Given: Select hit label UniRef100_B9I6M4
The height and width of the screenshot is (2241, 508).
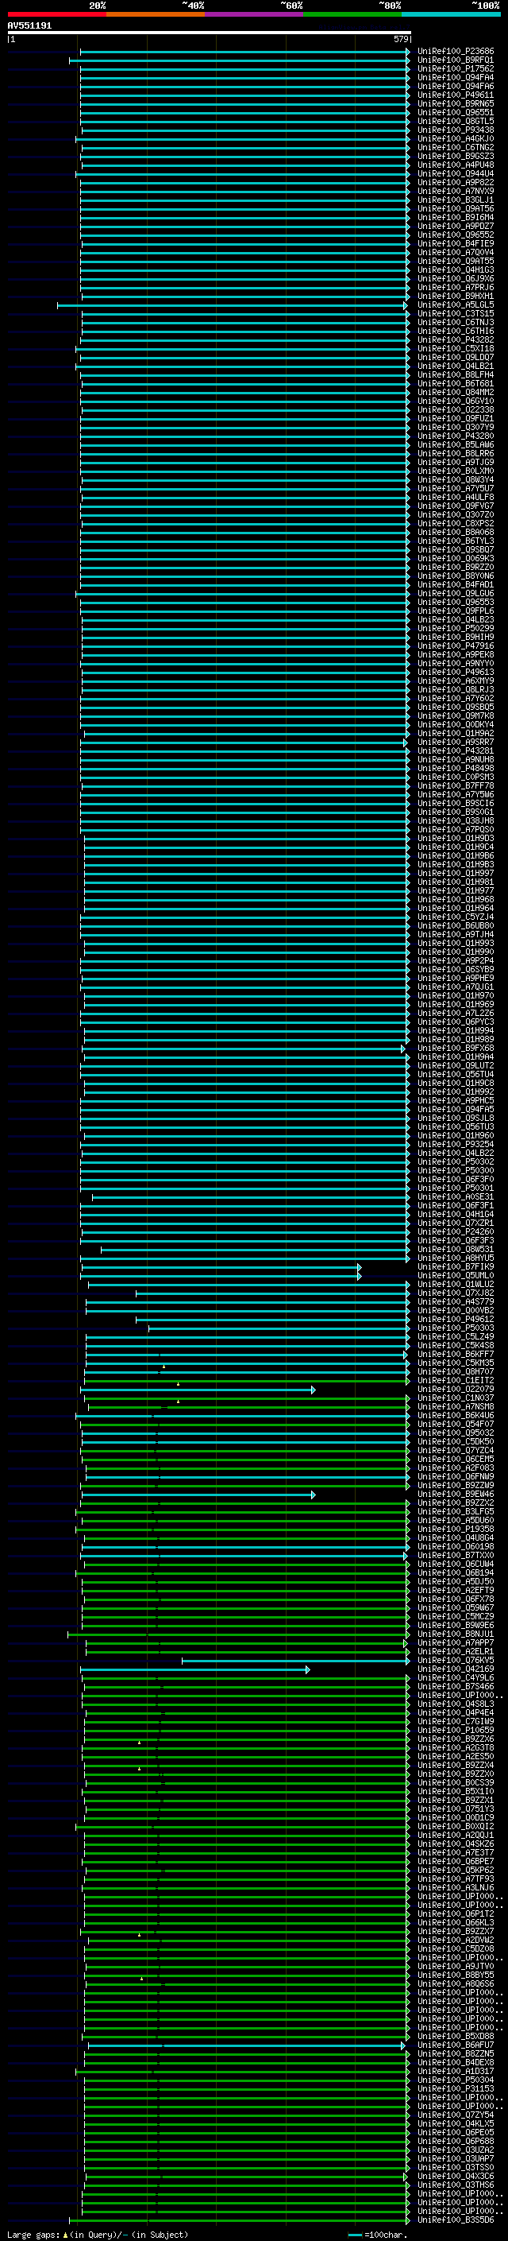Looking at the screenshot, I should (455, 218).
